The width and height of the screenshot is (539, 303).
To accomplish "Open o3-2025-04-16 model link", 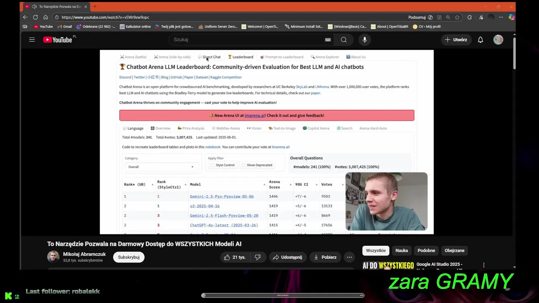I will coord(205,206).
